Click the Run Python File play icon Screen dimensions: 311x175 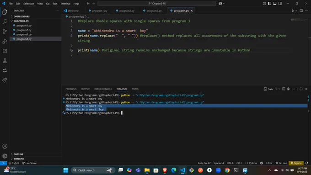click(x=293, y=11)
